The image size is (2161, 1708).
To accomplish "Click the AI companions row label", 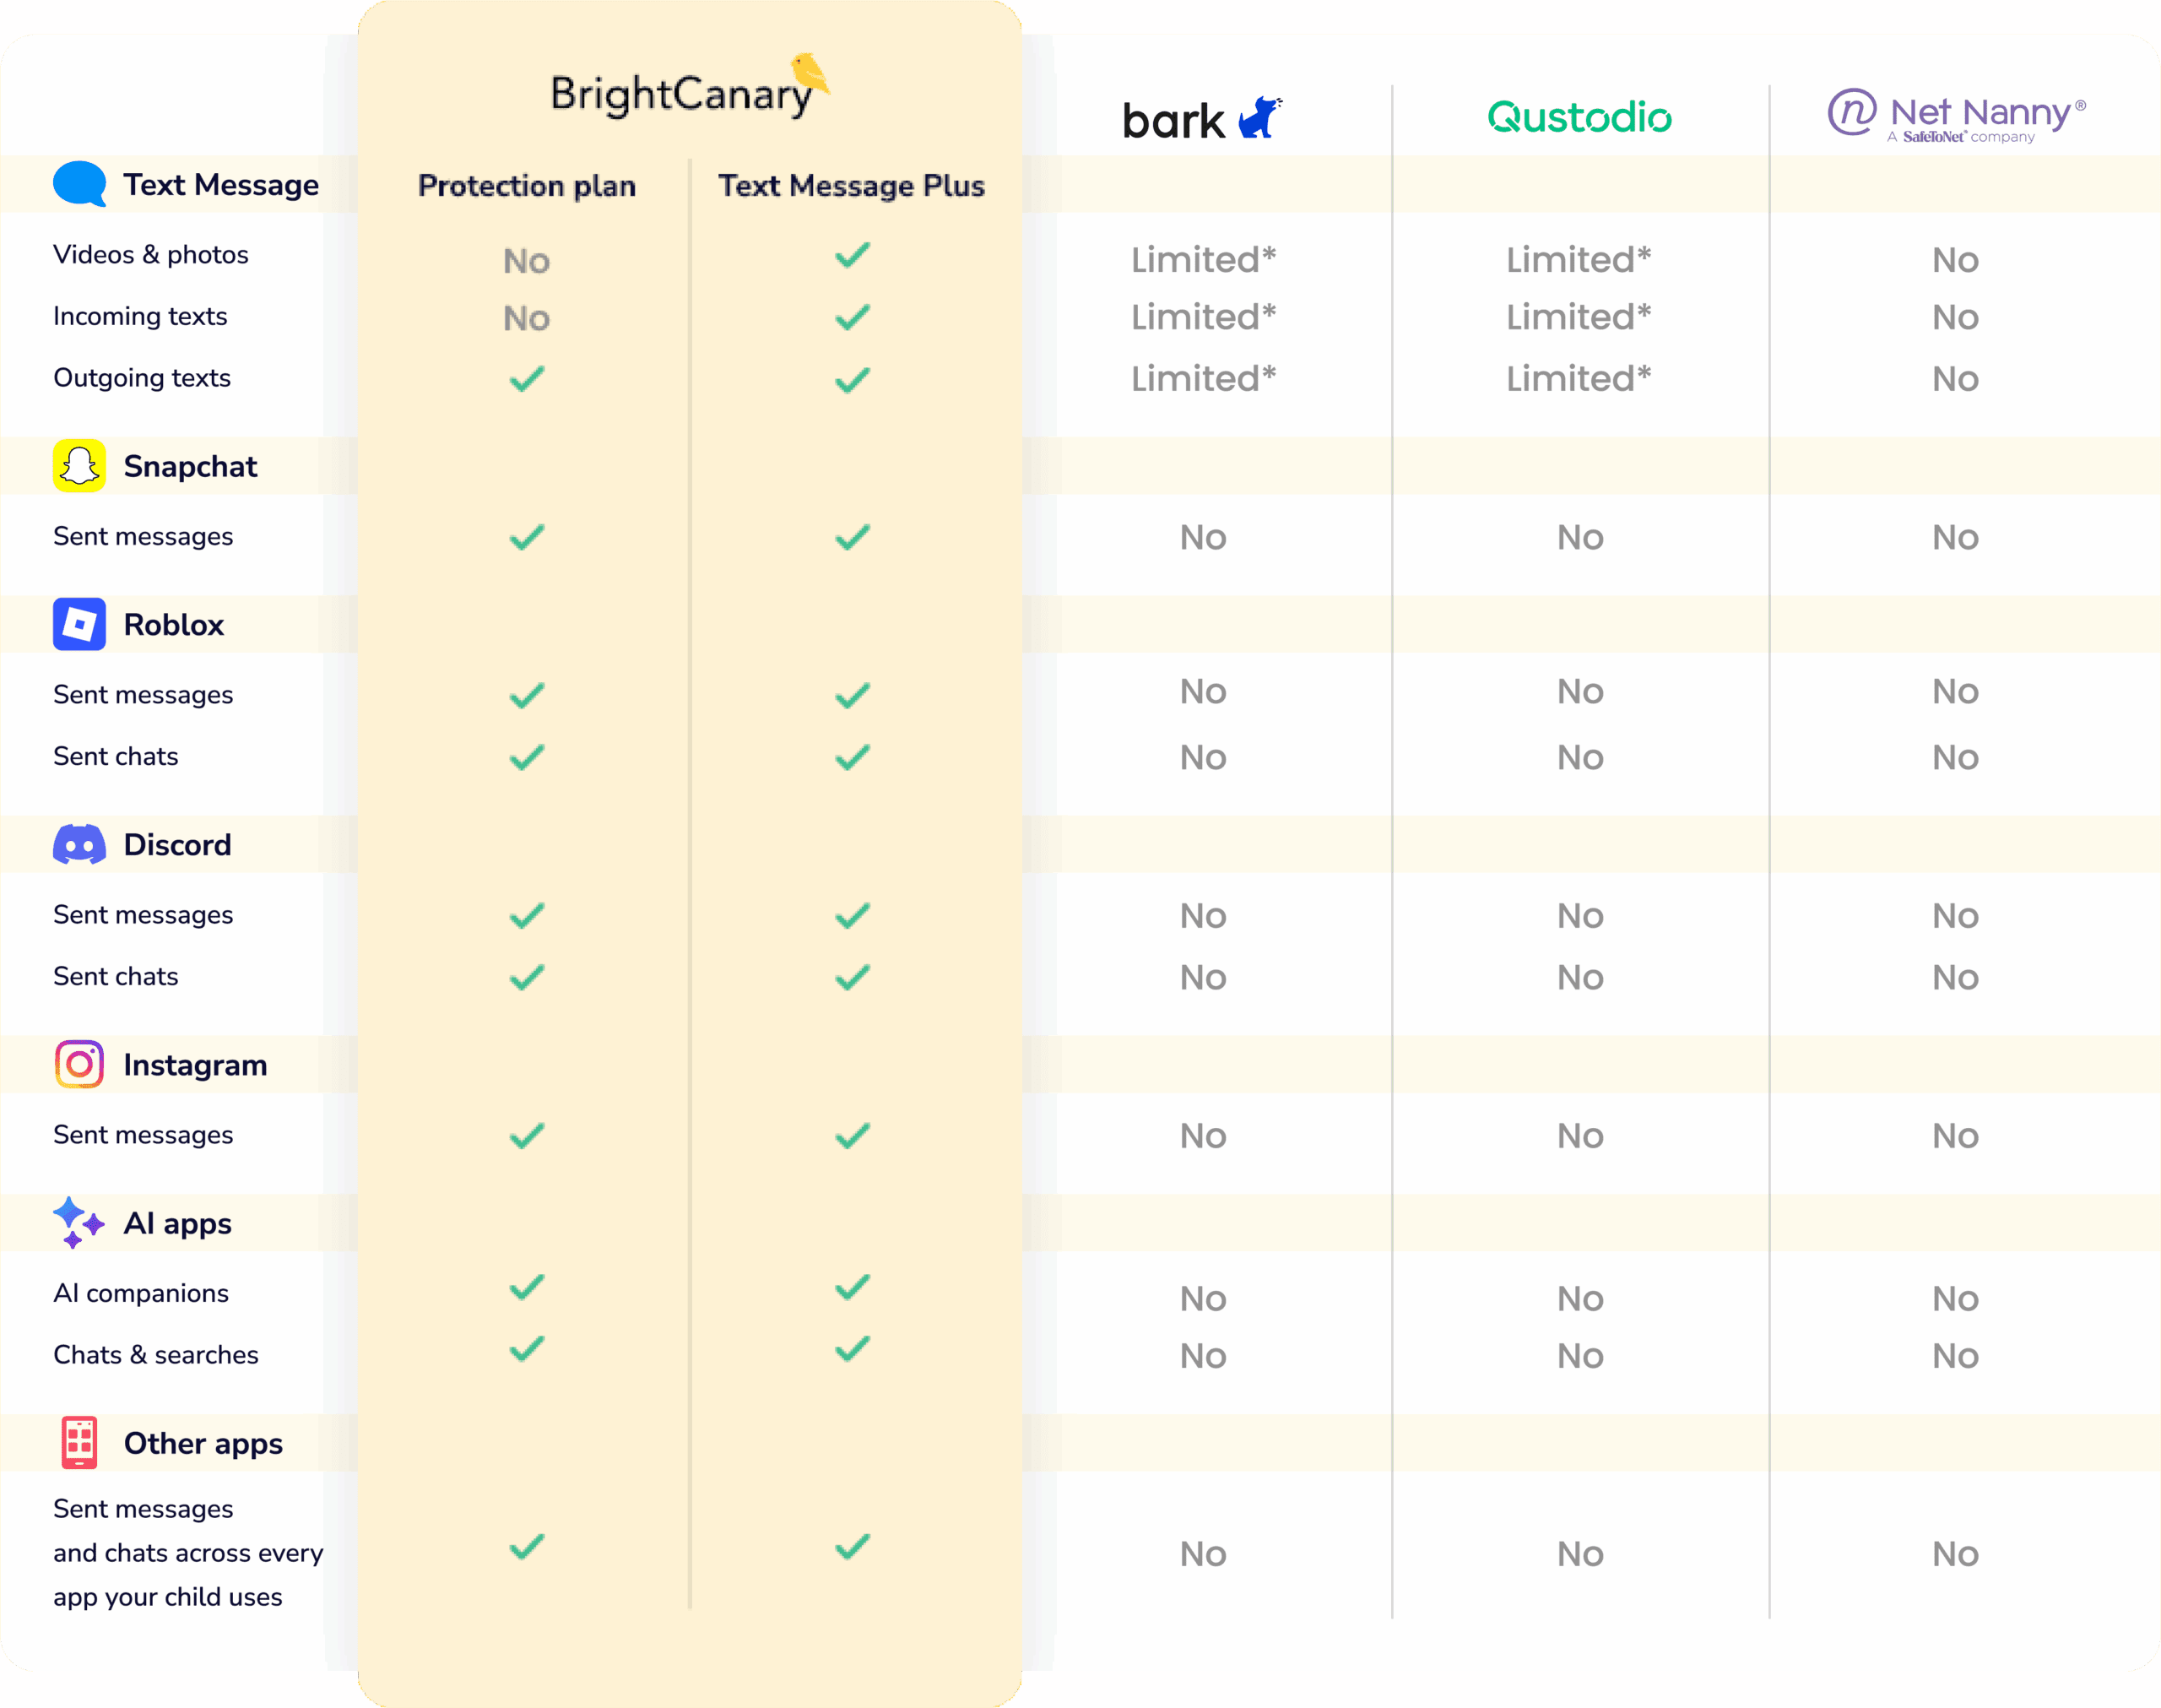I will [141, 1293].
